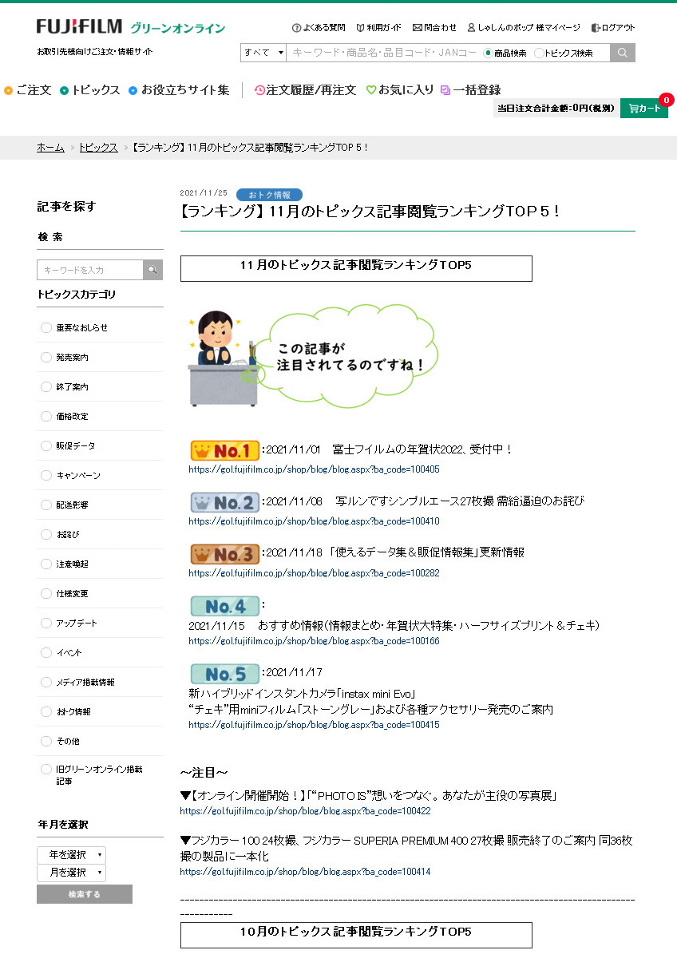Select the 発売案内 category radio

[x=46, y=358]
